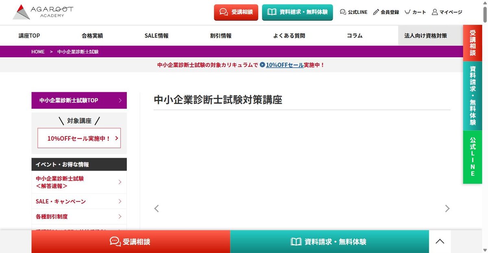The width and height of the screenshot is (488, 253).
Task: Click the bottom bar 受講相談 button
Action: pyautogui.click(x=131, y=242)
